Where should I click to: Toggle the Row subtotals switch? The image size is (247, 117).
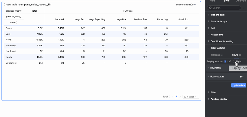(x=242, y=77)
